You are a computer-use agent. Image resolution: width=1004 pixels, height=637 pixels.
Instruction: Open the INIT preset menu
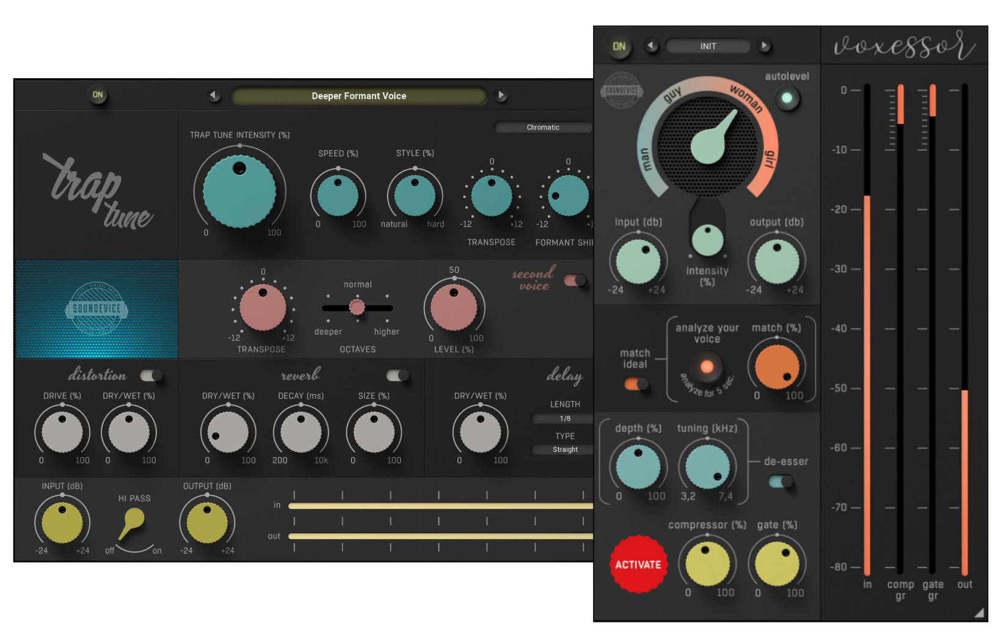pyautogui.click(x=708, y=46)
